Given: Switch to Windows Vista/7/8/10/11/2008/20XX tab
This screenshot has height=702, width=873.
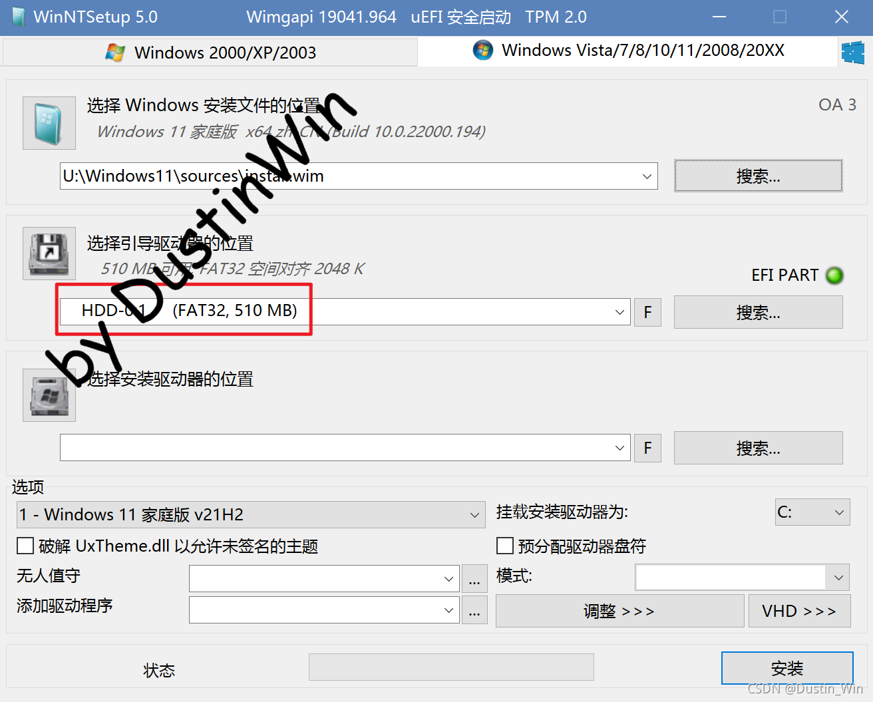Looking at the screenshot, I should tap(627, 51).
